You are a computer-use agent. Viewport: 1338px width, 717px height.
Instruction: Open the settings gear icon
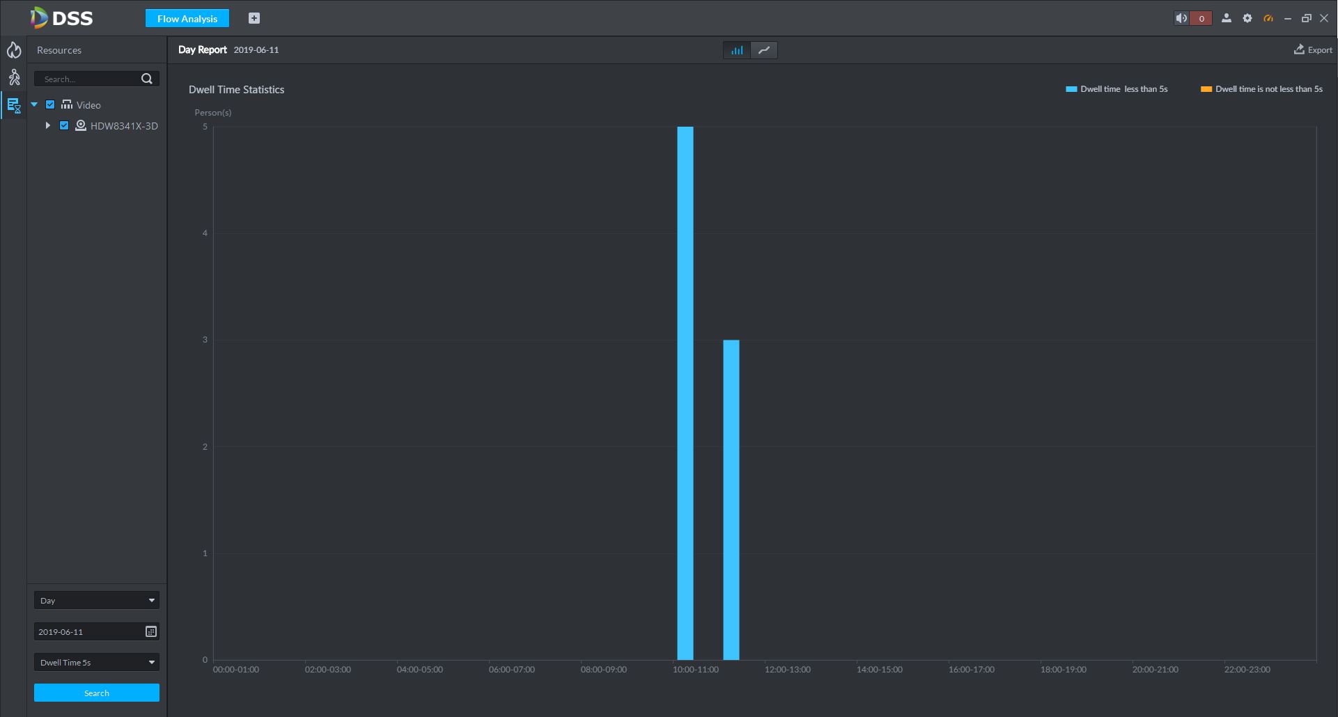[x=1247, y=18]
